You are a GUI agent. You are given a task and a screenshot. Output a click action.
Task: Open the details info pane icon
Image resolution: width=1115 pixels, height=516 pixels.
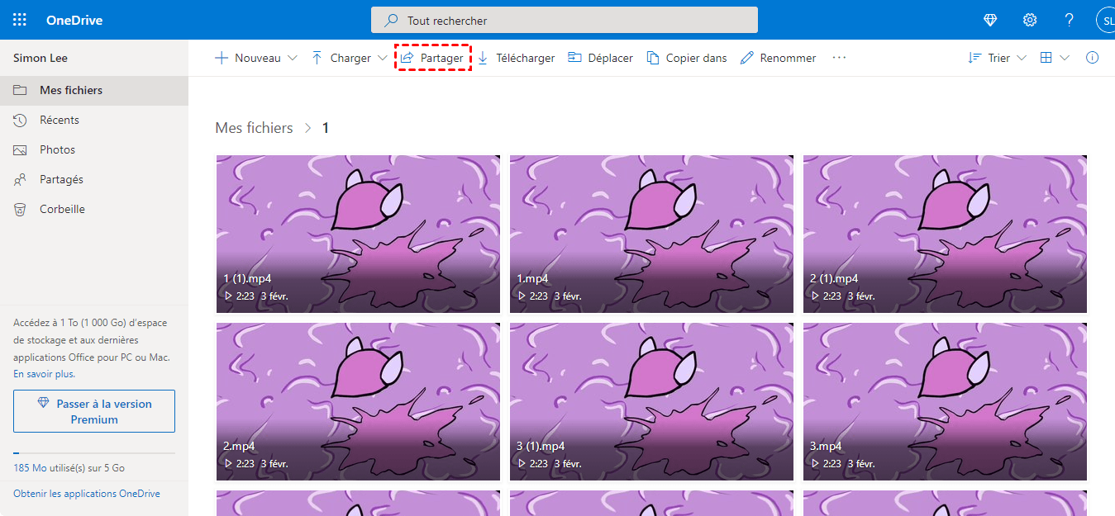point(1093,58)
